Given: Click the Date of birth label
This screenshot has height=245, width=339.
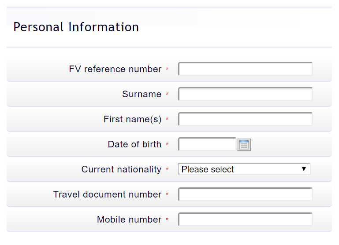Looking at the screenshot, I should 134,144.
